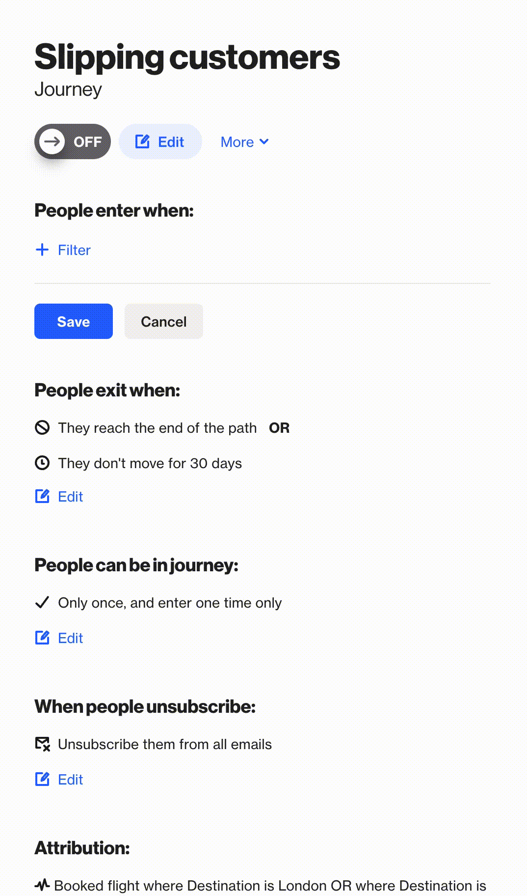
Task: Click the pencil icon in the top Edit button
Action: (142, 141)
